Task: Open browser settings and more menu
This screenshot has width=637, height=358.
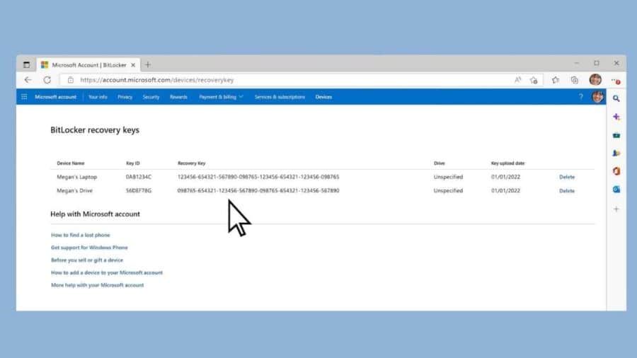Action: click(616, 81)
